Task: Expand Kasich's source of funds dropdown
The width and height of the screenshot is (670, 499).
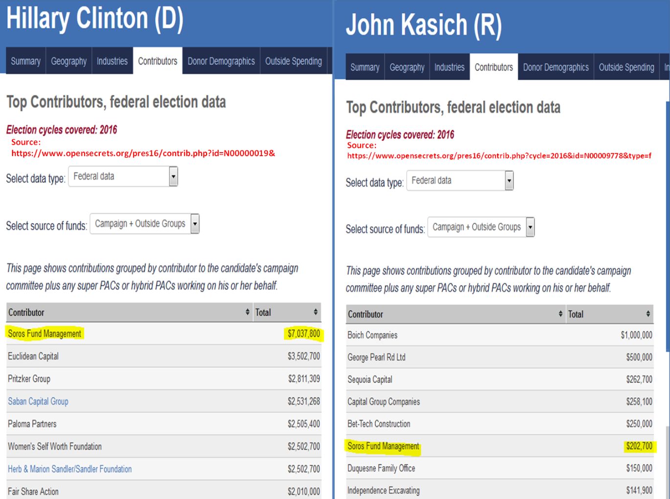Action: pyautogui.click(x=481, y=227)
